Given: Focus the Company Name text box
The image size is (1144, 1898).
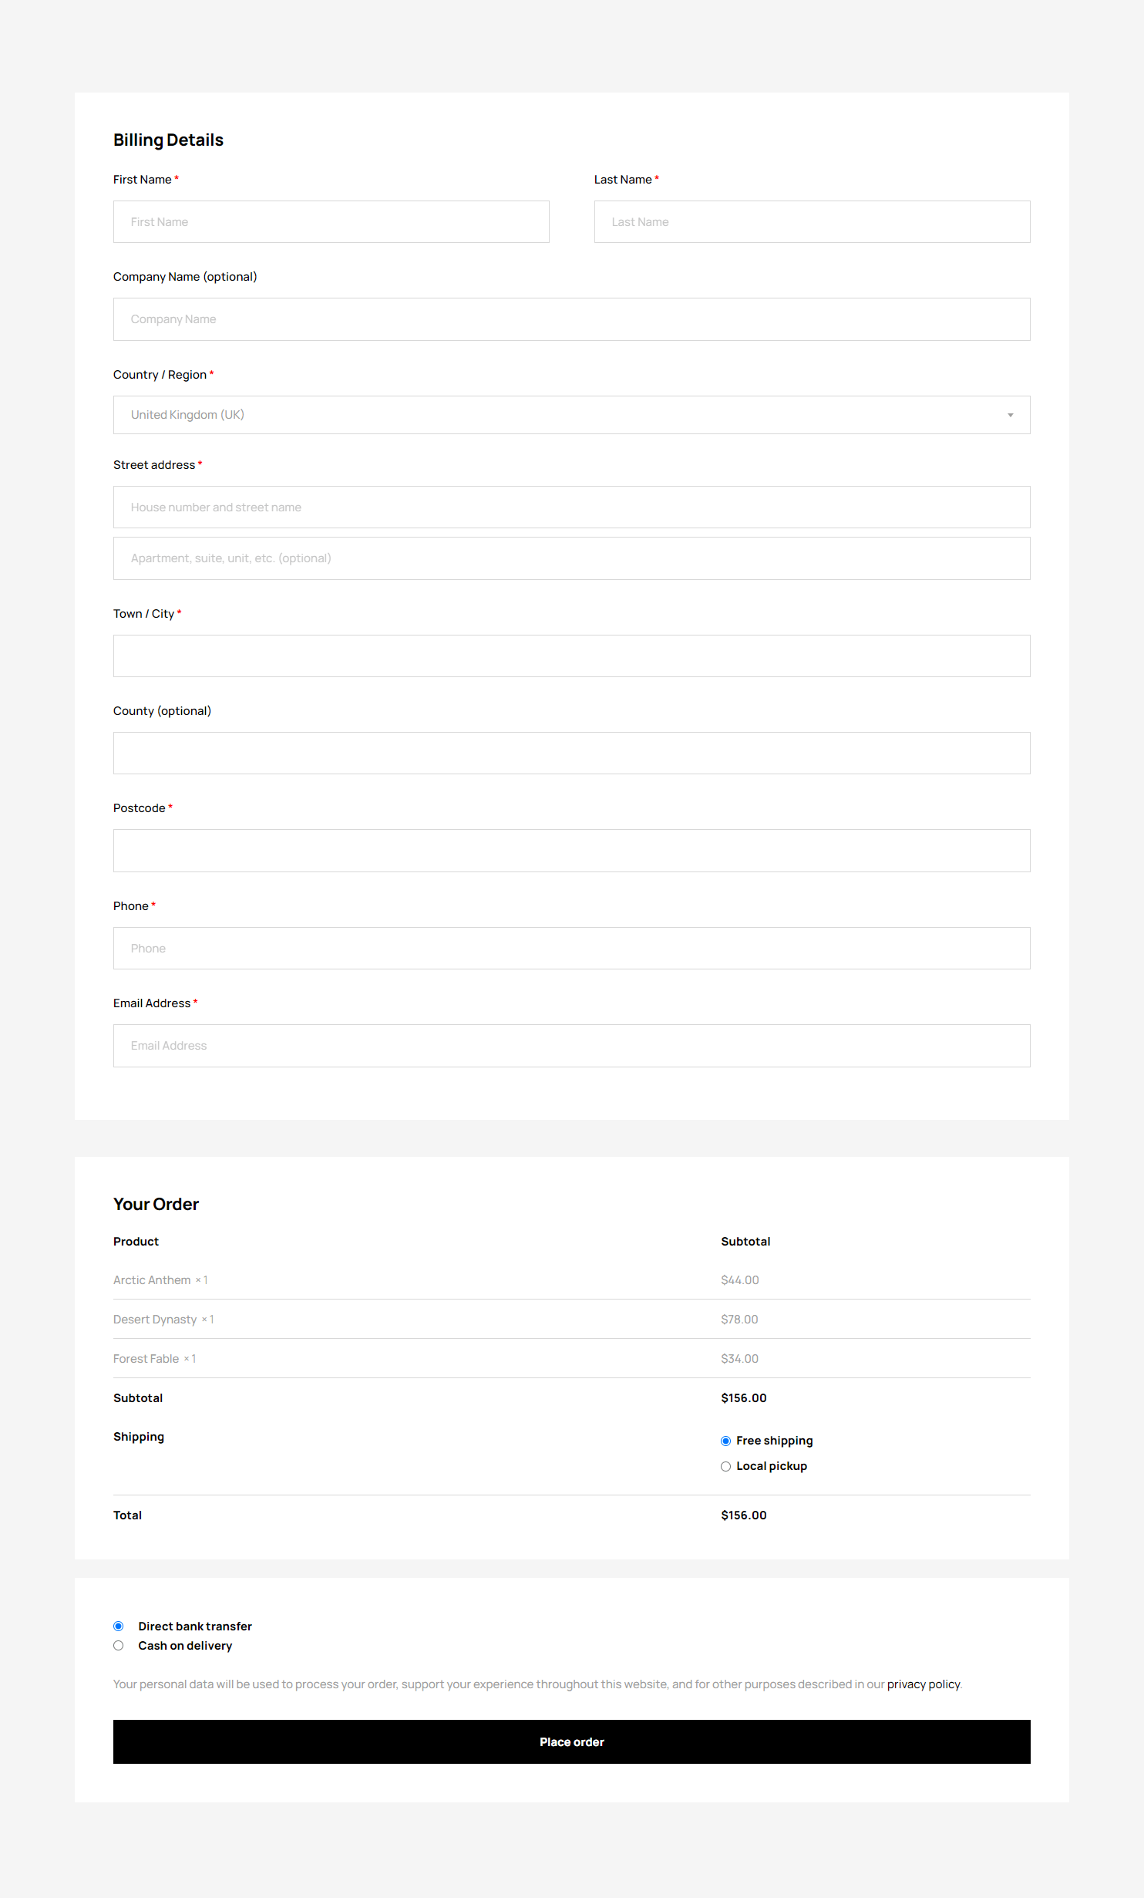Looking at the screenshot, I should tap(571, 319).
